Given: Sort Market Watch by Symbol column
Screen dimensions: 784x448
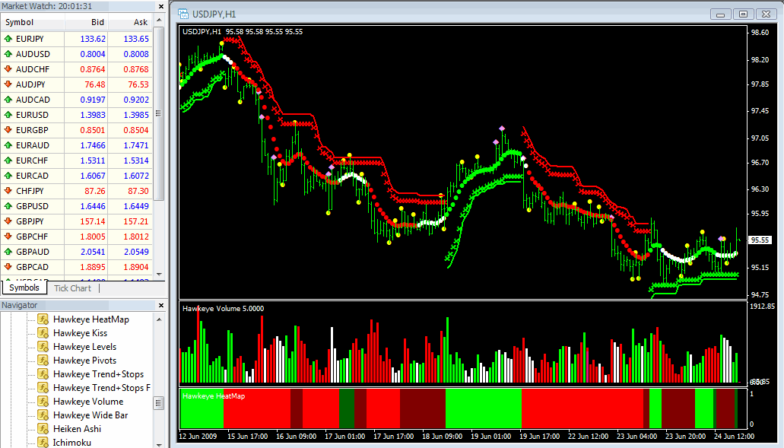Looking at the screenshot, I should (x=33, y=22).
